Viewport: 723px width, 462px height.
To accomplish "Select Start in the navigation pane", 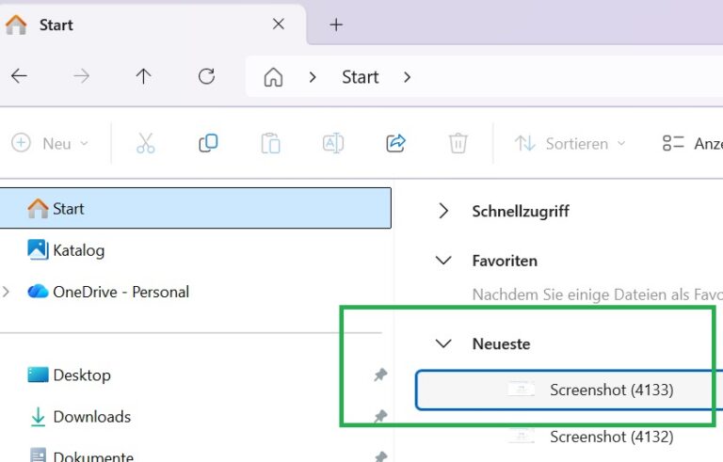I will point(196,208).
